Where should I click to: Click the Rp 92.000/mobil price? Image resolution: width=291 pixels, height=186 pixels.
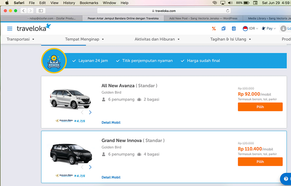pyautogui.click(x=254, y=94)
